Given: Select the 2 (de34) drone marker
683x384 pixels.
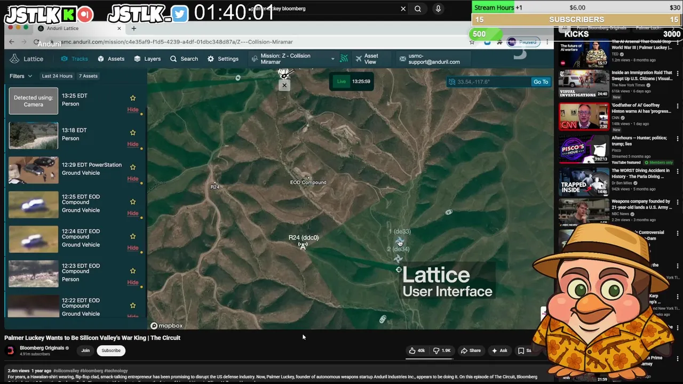Looking at the screenshot, I should [398, 259].
